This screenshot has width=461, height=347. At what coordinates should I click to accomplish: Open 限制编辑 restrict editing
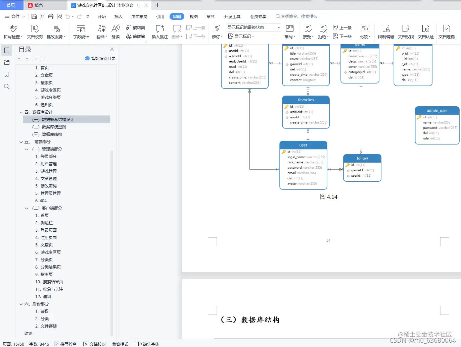386,32
